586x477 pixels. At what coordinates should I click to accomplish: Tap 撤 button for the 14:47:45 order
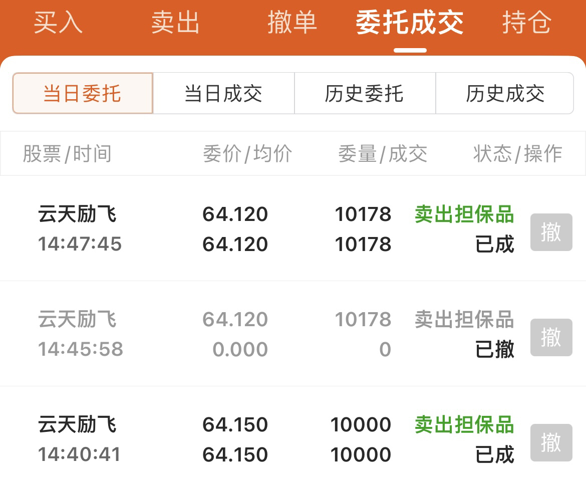pos(551,232)
